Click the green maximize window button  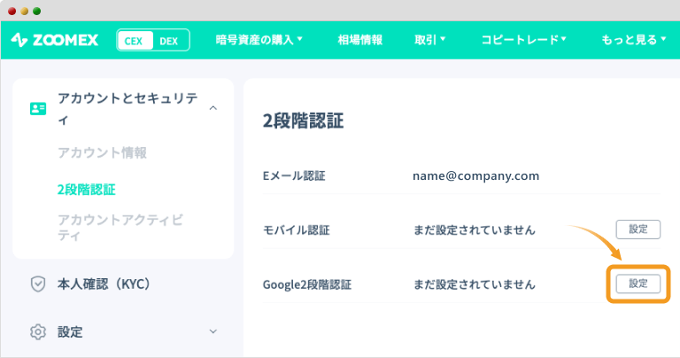[x=37, y=11]
